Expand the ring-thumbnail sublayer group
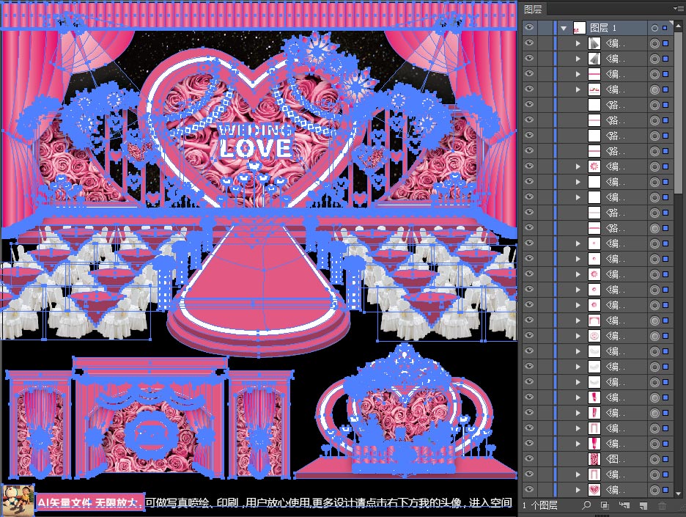Screen dimensions: 686x517 click(578, 336)
